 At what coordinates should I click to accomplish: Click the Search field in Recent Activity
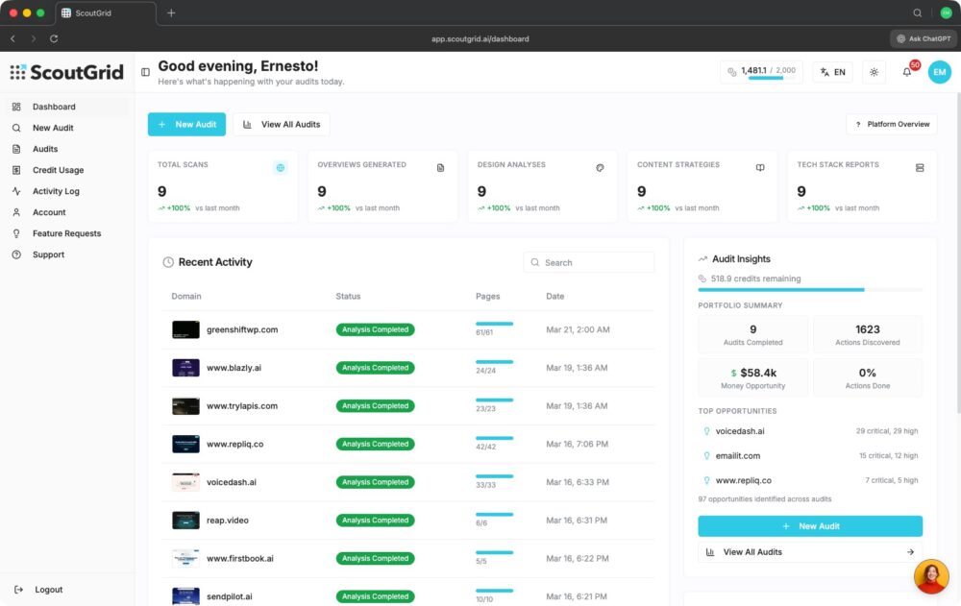pos(589,262)
